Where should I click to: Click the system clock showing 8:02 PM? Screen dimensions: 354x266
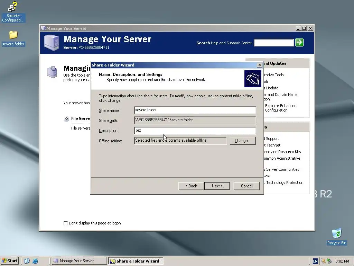tap(342, 261)
